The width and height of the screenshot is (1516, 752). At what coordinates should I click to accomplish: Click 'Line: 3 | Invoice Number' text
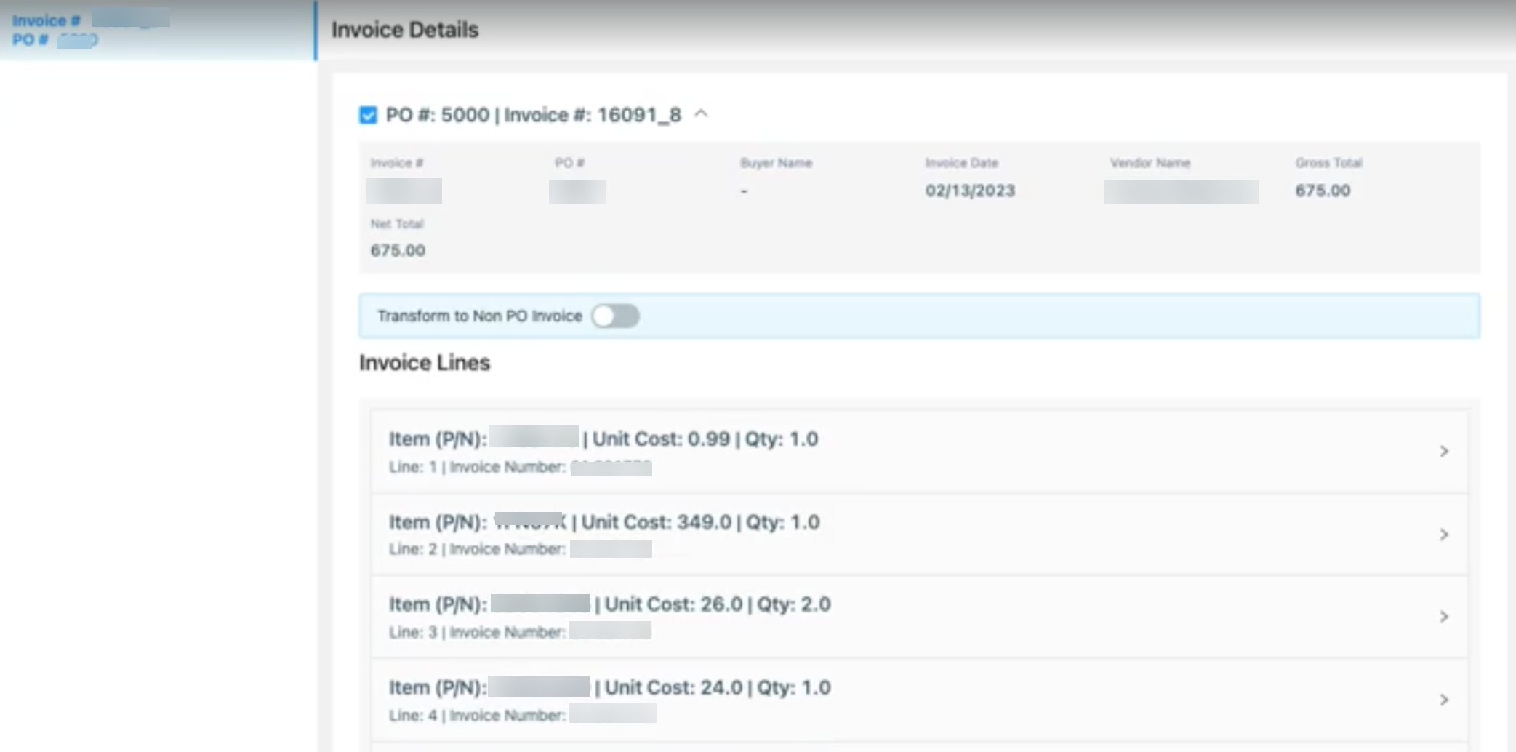coord(477,632)
